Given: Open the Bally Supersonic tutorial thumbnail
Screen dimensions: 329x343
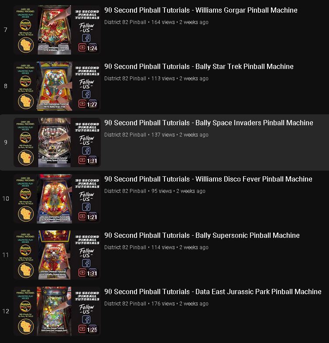Looking at the screenshot, I should point(57,255).
